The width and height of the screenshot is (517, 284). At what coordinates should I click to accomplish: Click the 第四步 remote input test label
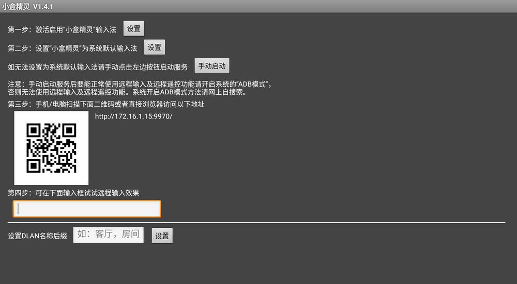[73, 193]
